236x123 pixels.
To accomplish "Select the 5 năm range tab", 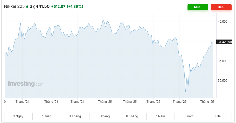I will [x=189, y=116].
